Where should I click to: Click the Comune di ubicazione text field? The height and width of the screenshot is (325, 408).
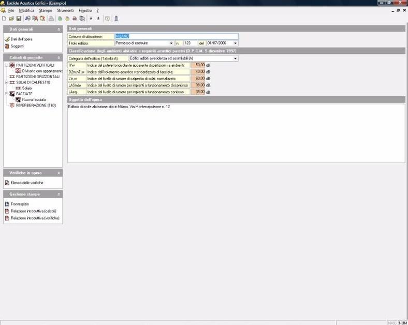pyautogui.click(x=176, y=36)
